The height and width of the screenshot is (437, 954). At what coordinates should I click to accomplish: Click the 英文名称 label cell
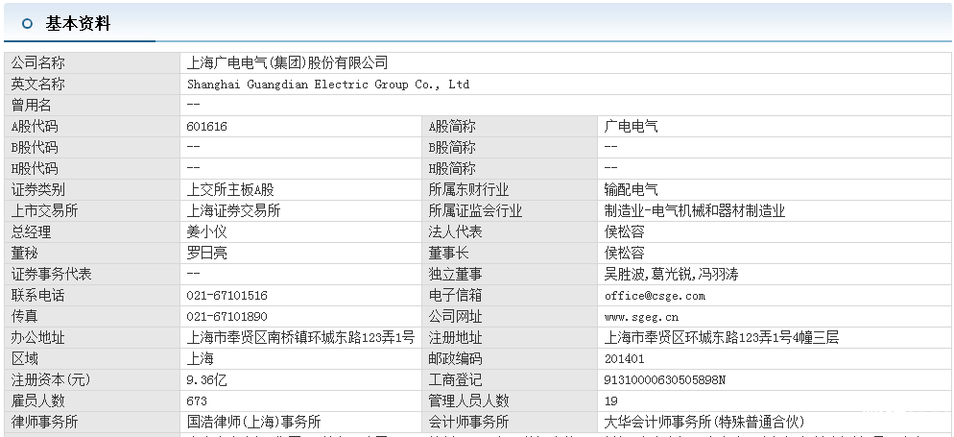click(92, 84)
